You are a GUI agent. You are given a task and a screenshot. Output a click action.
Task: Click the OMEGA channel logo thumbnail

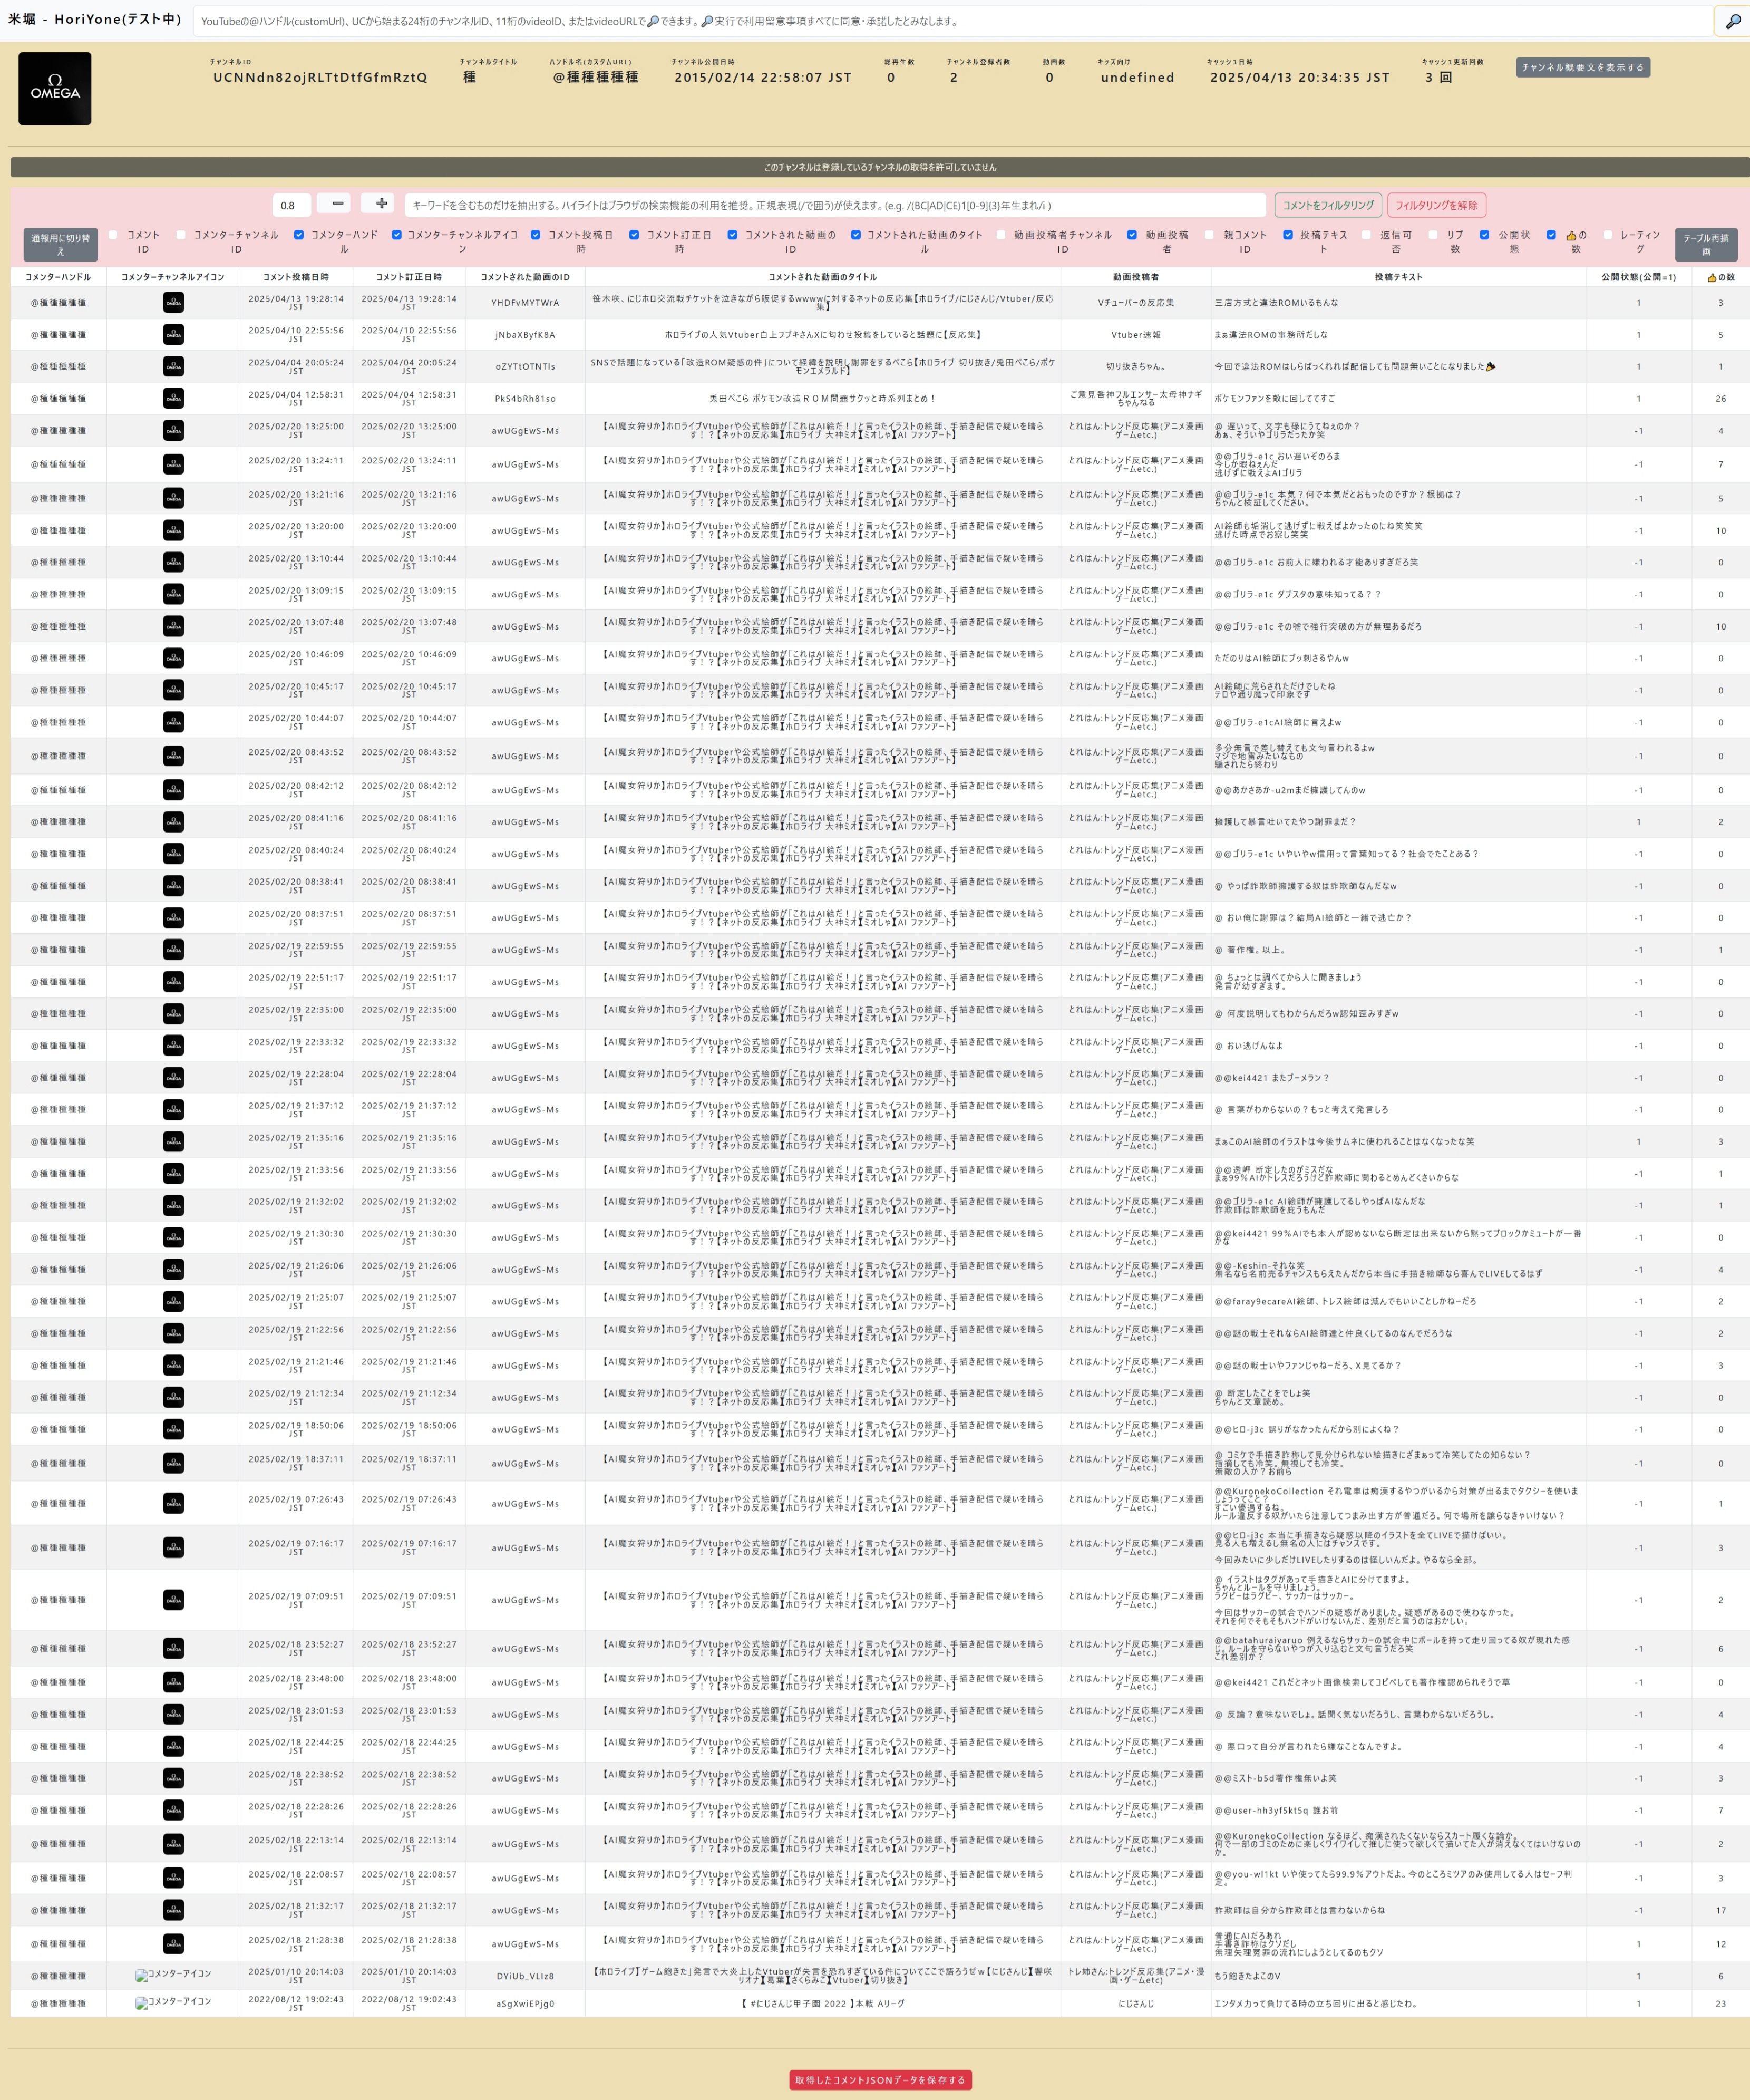tap(55, 89)
